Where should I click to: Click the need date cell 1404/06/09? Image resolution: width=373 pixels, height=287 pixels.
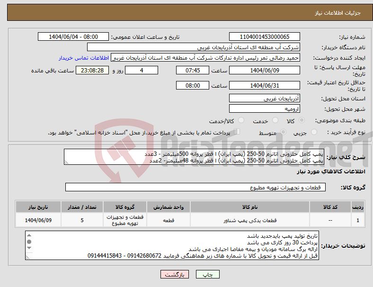coord(38,220)
